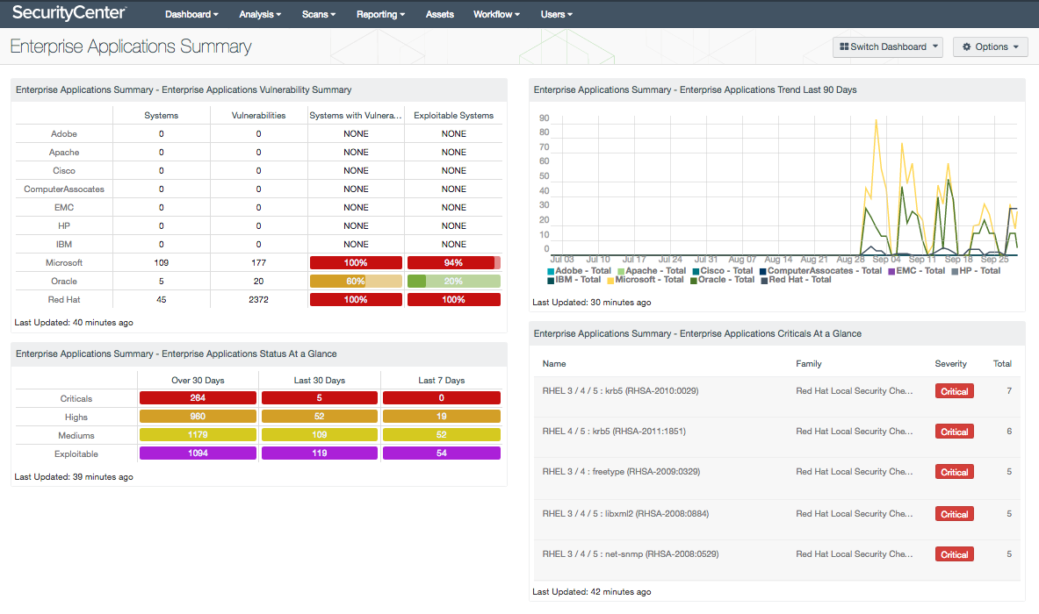This screenshot has width=1039, height=614.
Task: Go to the Assets page
Action: tap(439, 14)
